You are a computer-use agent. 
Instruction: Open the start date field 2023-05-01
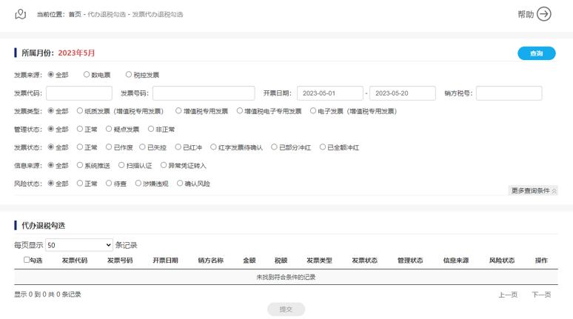(x=330, y=93)
